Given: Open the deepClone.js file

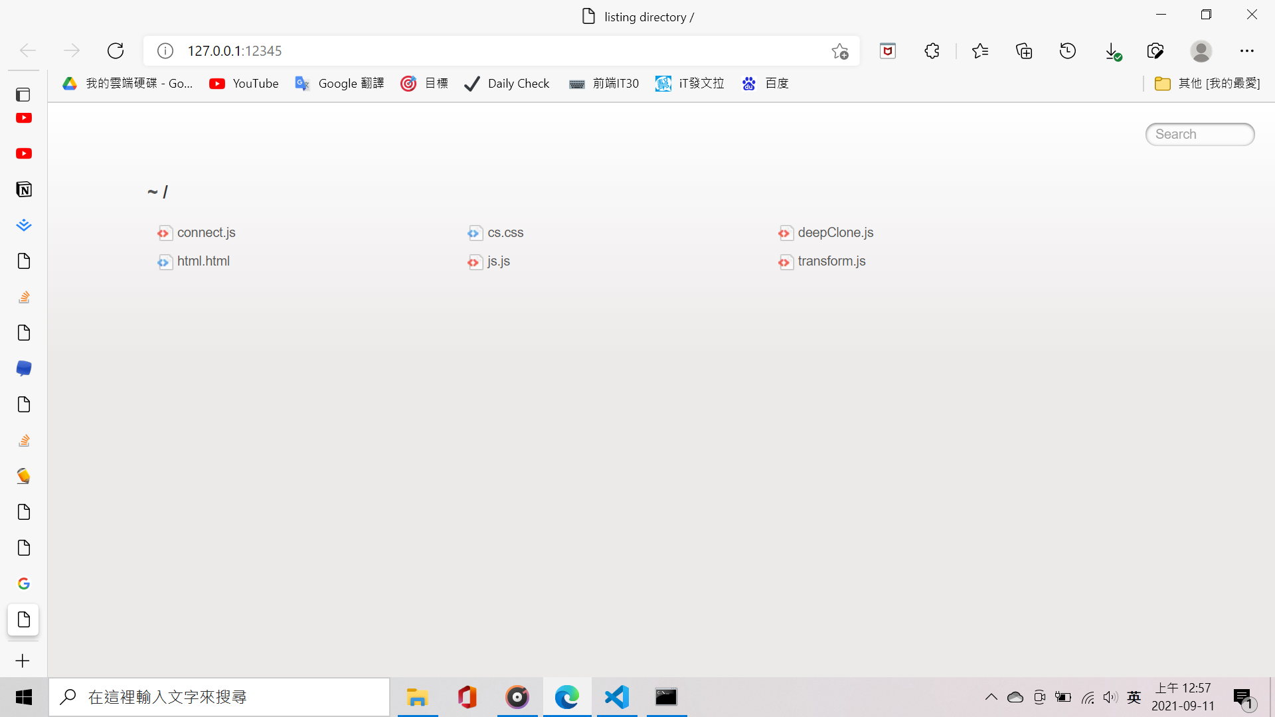Looking at the screenshot, I should [x=835, y=232].
